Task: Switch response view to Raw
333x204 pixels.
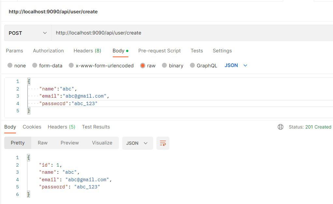Action: click(x=43, y=143)
